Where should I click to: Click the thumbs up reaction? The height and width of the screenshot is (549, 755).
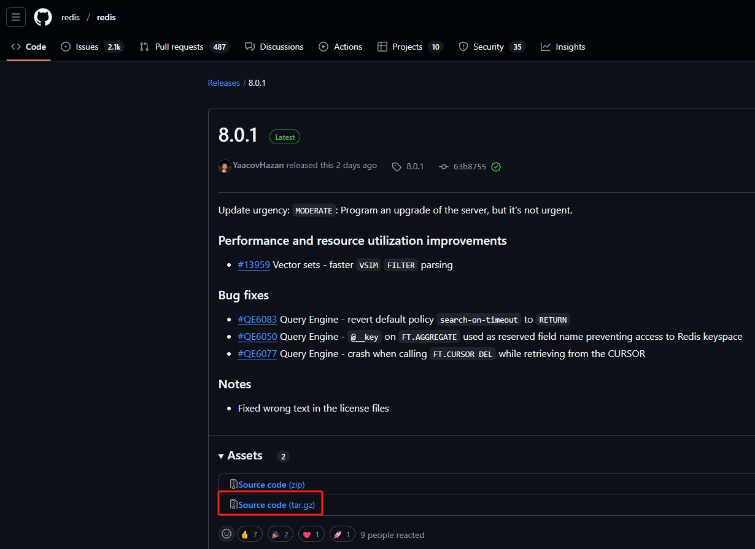tap(249, 534)
